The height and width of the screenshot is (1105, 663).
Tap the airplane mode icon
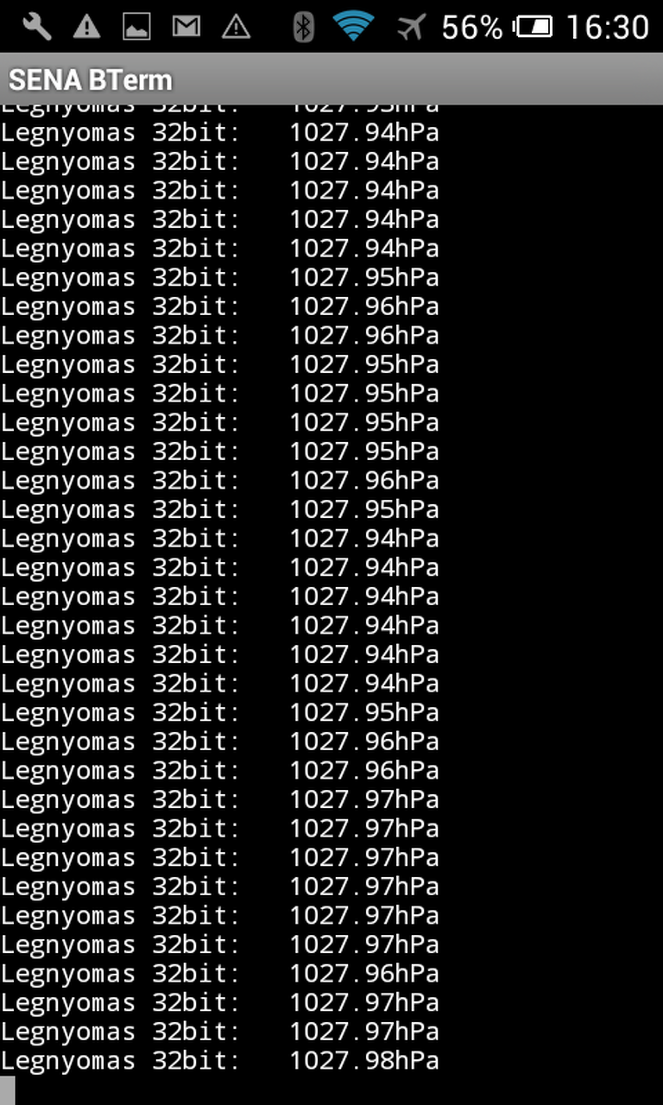pos(412,27)
